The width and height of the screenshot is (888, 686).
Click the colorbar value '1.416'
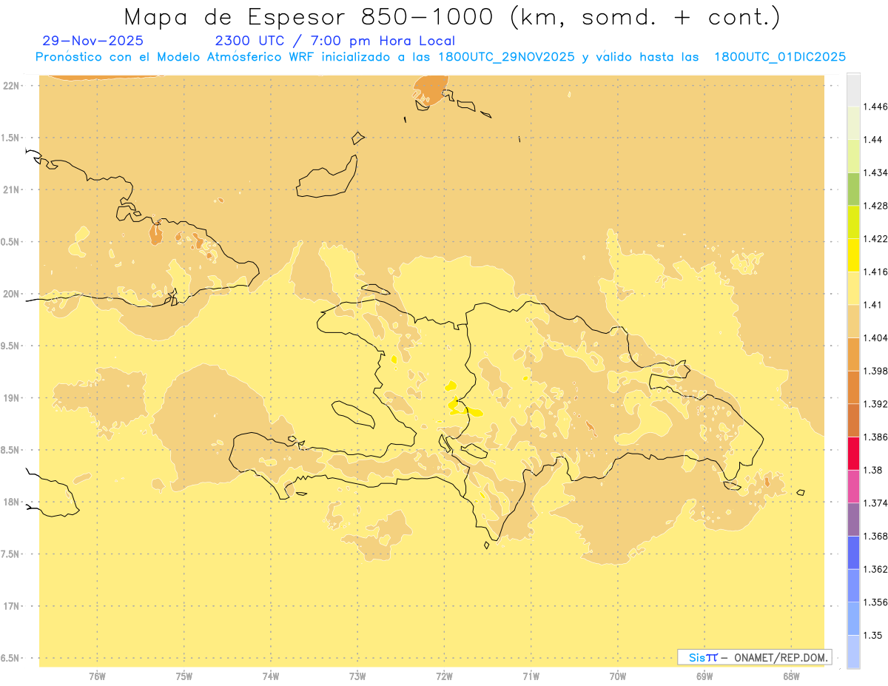pyautogui.click(x=875, y=272)
